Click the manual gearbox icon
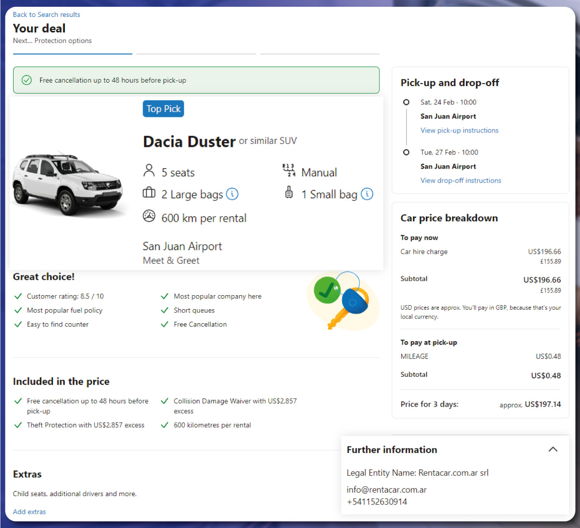Screen dimensions: 580x528 coord(289,170)
